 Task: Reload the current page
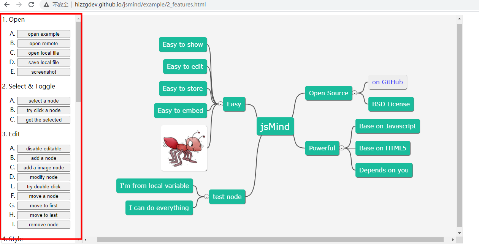[31, 5]
